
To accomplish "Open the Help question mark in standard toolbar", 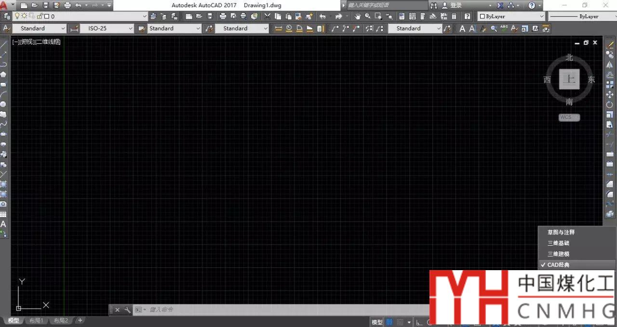I will tap(467, 16).
